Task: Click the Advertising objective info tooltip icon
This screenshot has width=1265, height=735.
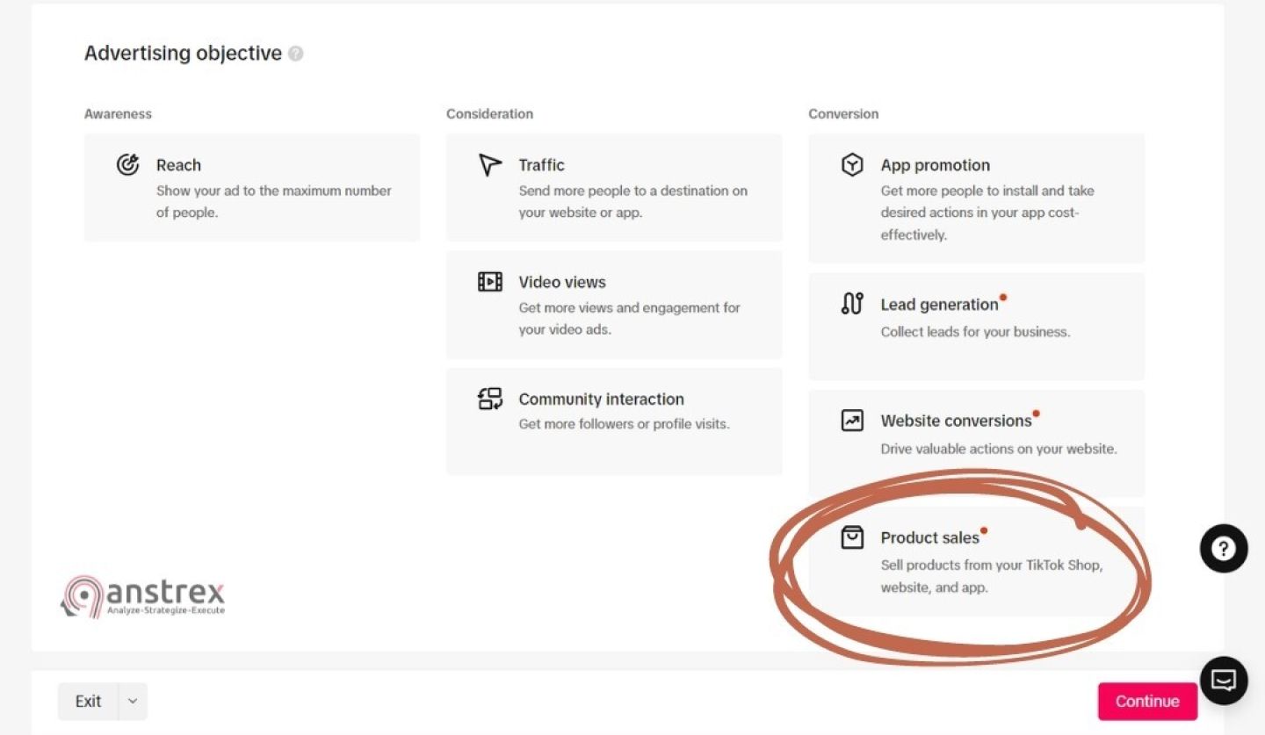Action: 296,54
